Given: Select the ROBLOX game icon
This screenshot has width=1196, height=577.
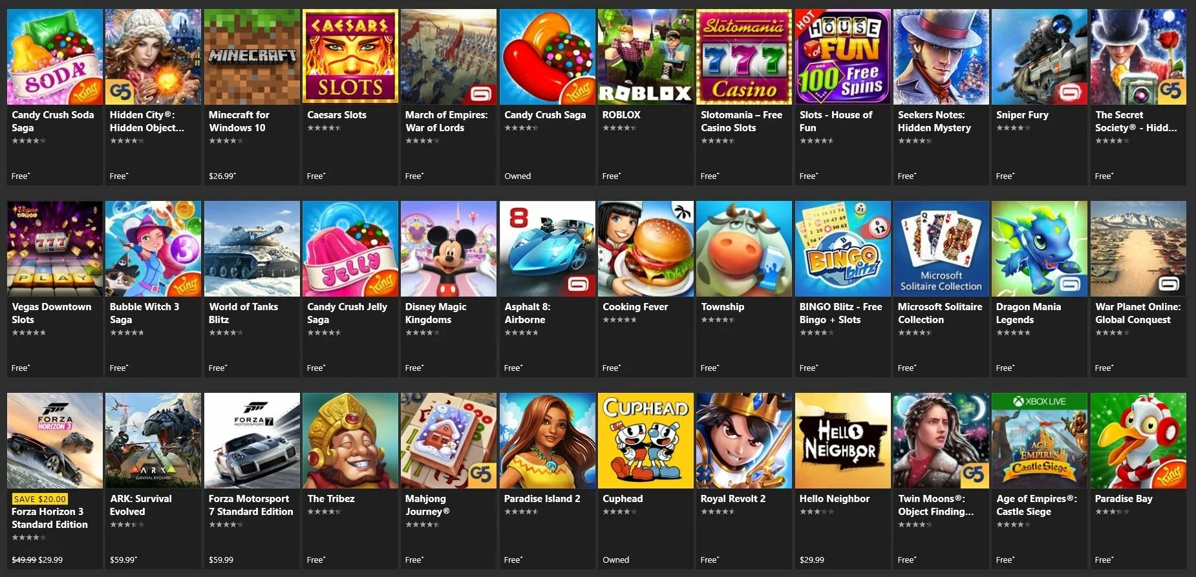Looking at the screenshot, I should tap(645, 56).
